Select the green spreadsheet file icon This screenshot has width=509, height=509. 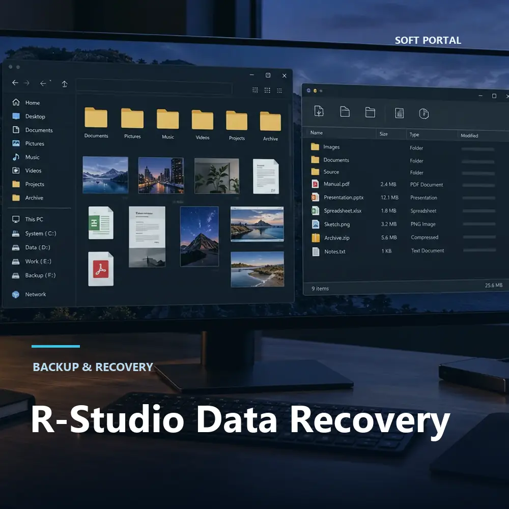tap(101, 223)
